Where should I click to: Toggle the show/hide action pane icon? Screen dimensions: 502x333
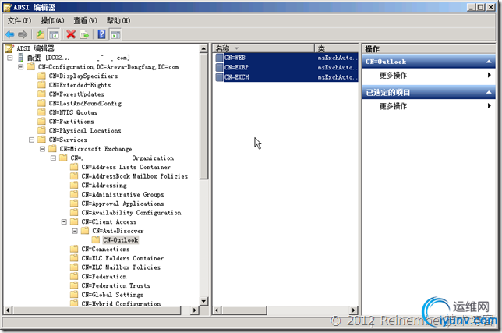[115, 34]
